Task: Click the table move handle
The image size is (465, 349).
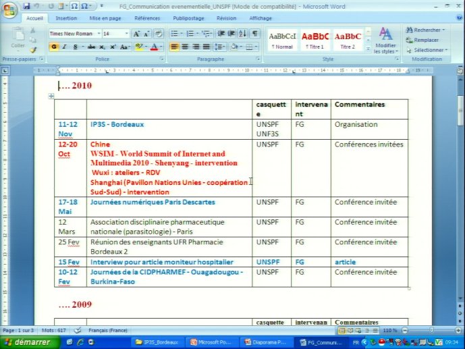Action: coord(51,96)
